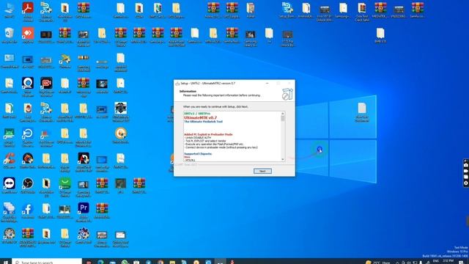Click the information text scrollbar up arrow
The width and height of the screenshot is (469, 264).
tap(283, 114)
